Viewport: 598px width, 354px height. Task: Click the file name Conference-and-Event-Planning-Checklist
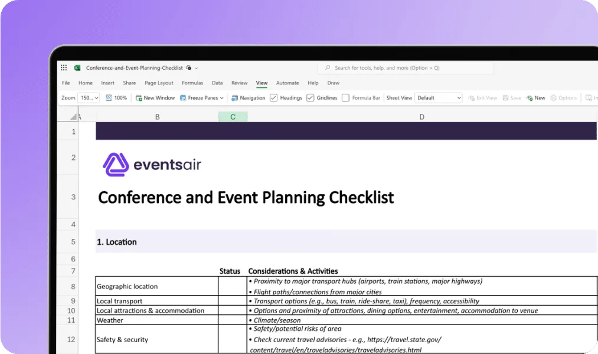[134, 68]
